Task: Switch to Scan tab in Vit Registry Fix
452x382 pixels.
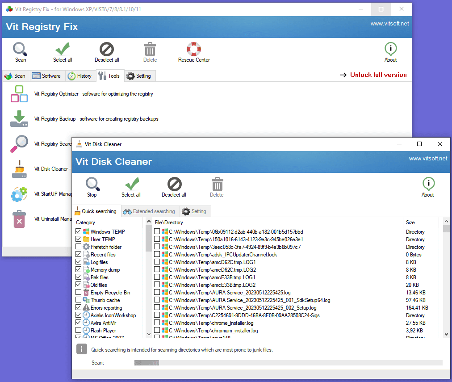Action: click(15, 76)
